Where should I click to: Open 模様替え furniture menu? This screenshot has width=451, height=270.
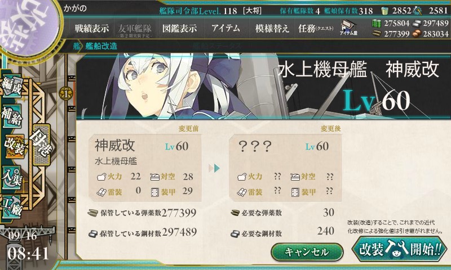(x=272, y=28)
